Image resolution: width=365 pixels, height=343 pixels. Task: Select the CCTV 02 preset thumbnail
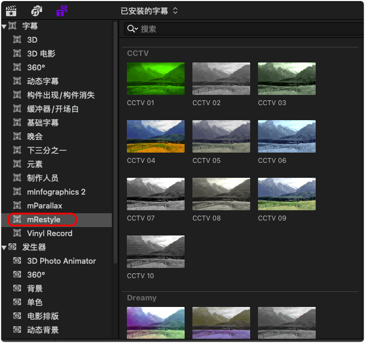pos(221,79)
